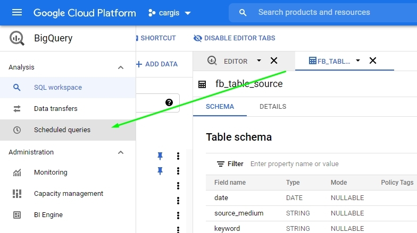Open the FB_TABL... tab dropdown arrow

tap(358, 61)
